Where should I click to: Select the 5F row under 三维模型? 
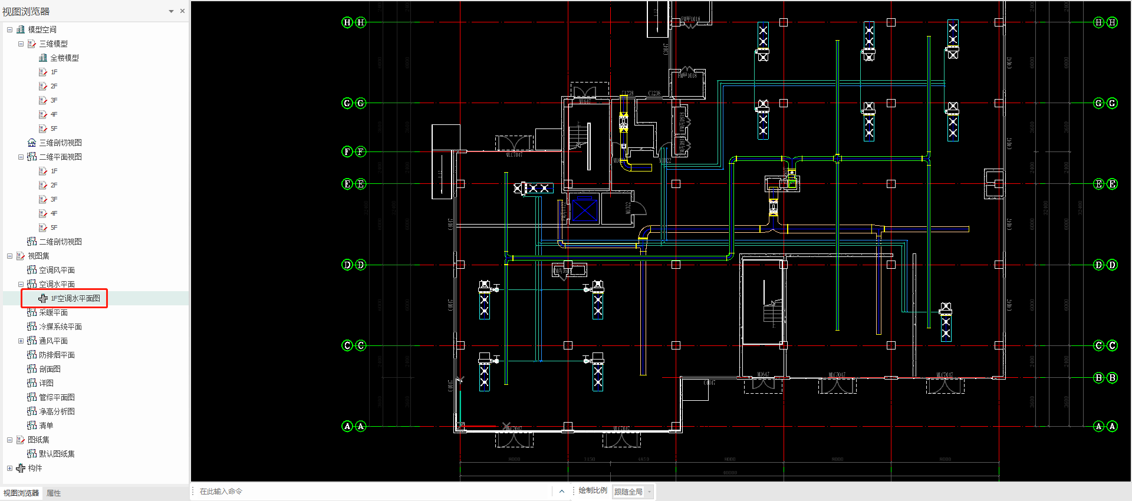96,128
